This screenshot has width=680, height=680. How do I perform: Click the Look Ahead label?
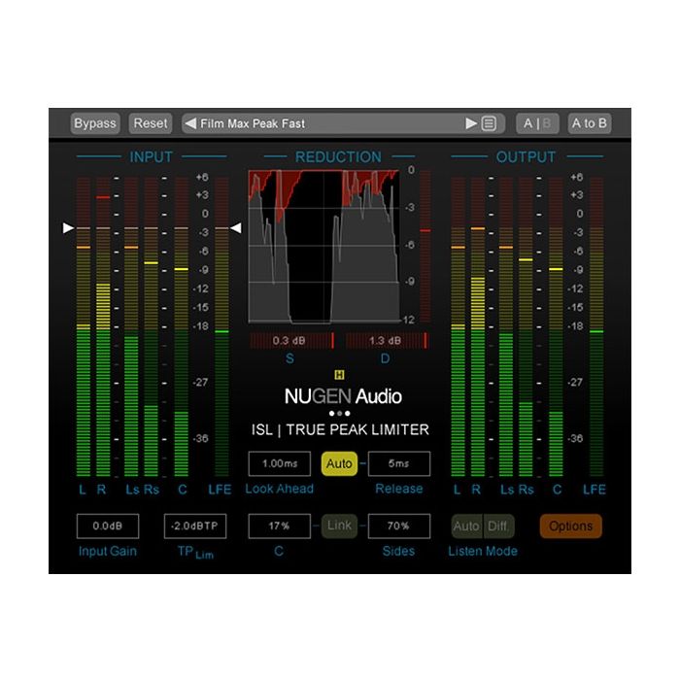point(280,489)
